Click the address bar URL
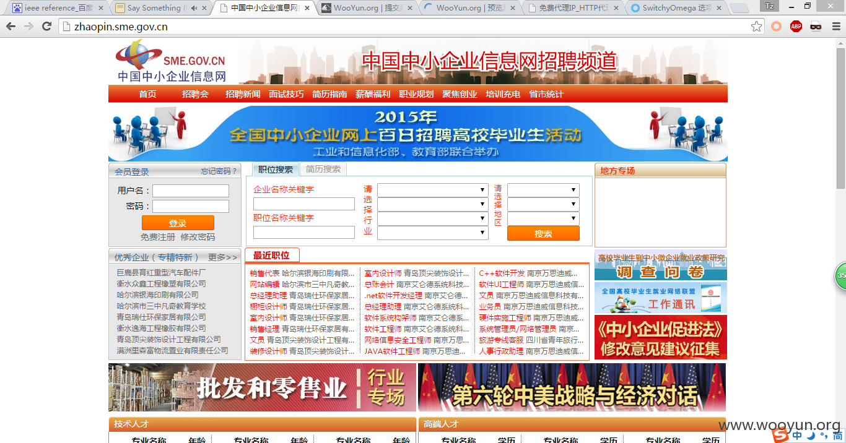 [121, 27]
